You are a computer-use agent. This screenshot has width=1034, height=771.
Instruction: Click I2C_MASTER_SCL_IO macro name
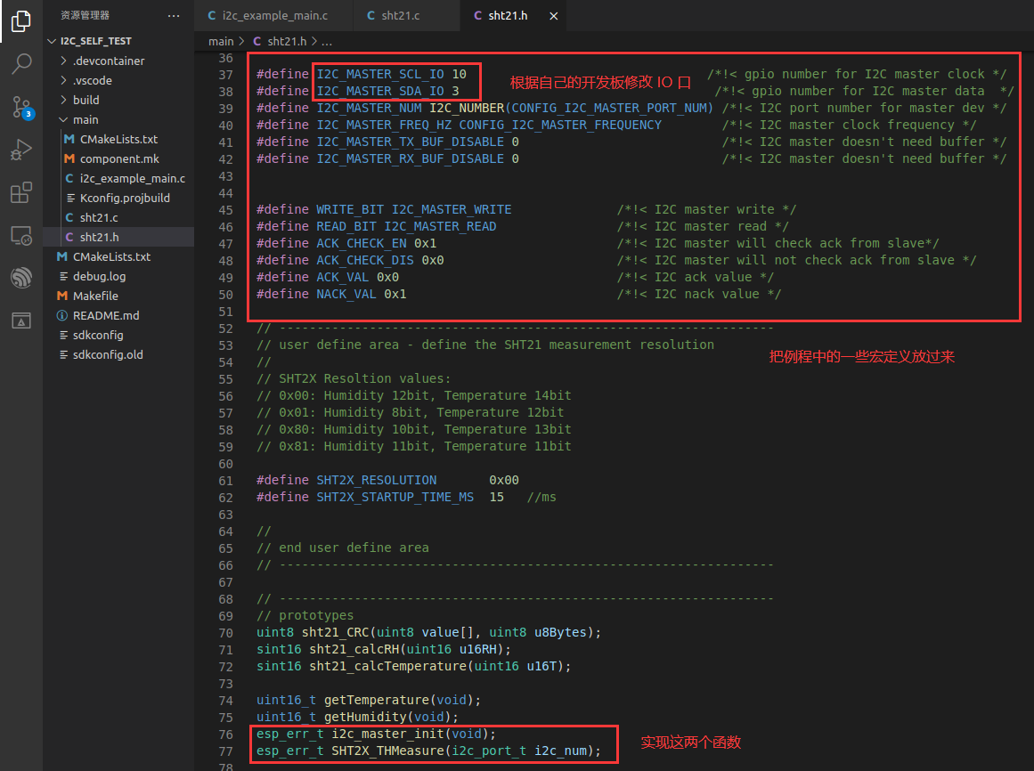[379, 74]
